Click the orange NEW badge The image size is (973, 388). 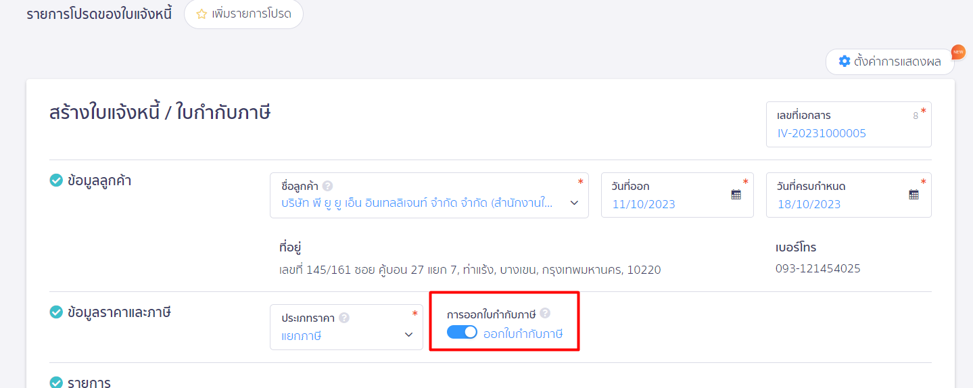click(x=957, y=52)
